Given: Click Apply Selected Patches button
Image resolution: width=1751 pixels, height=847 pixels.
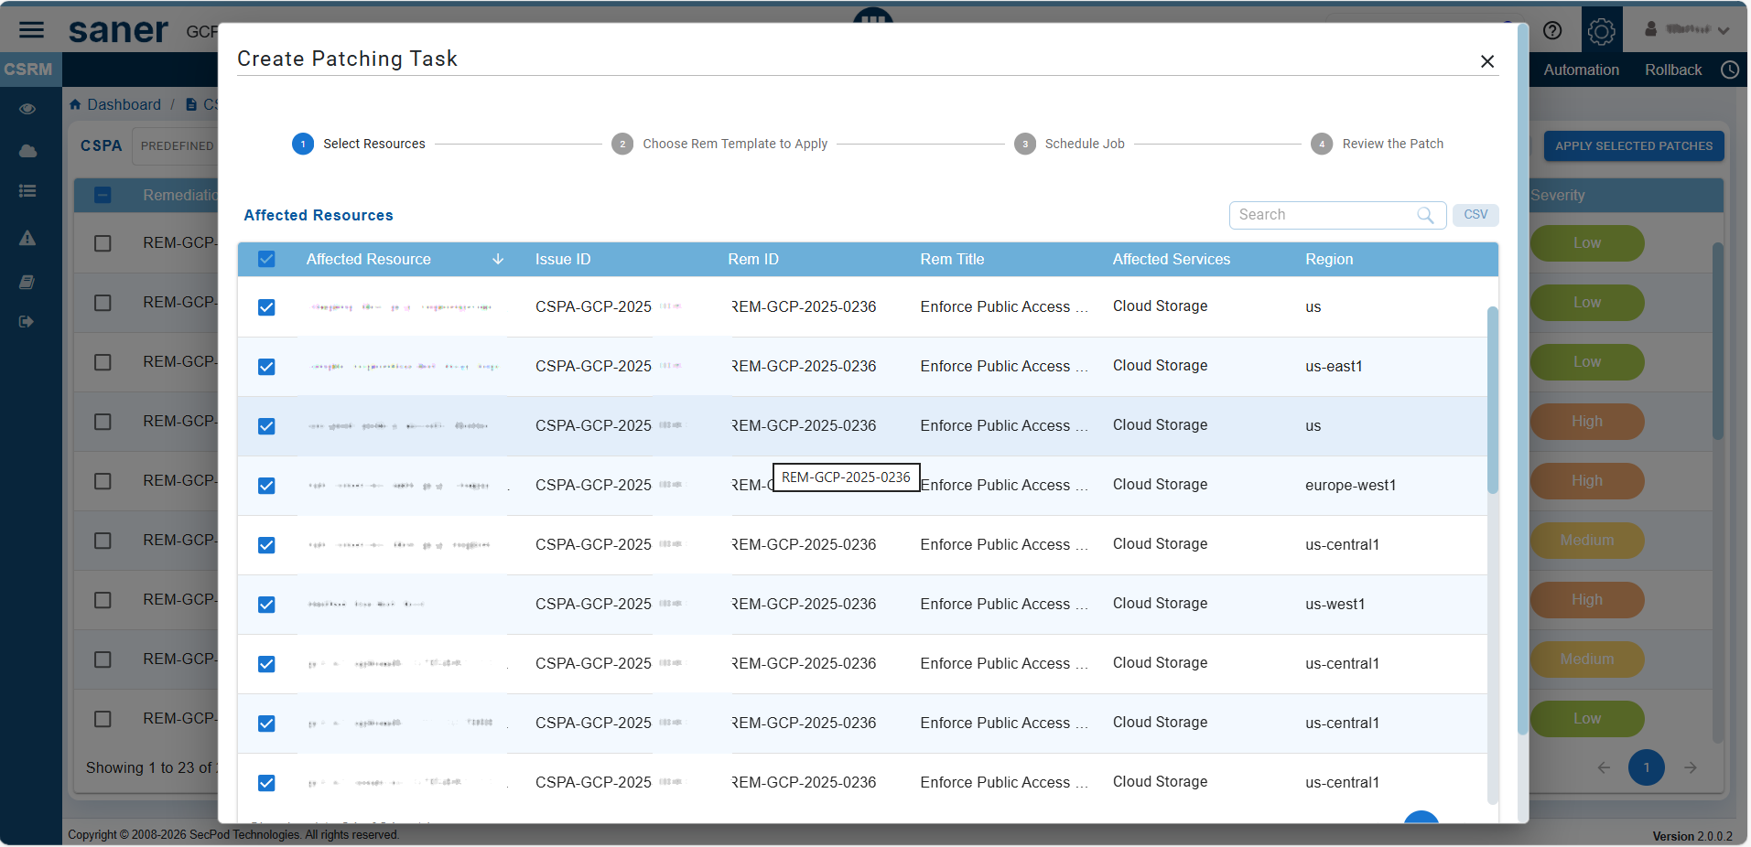Looking at the screenshot, I should [x=1633, y=146].
